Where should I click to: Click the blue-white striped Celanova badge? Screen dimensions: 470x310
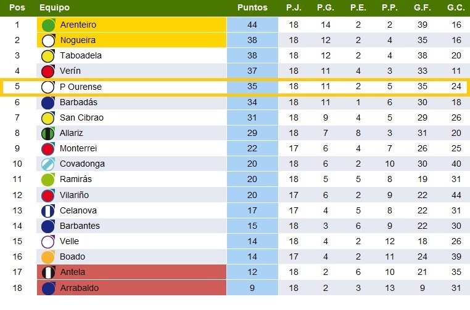pyautogui.click(x=48, y=210)
